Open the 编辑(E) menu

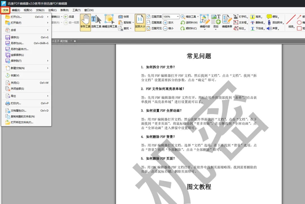coord(16,10)
